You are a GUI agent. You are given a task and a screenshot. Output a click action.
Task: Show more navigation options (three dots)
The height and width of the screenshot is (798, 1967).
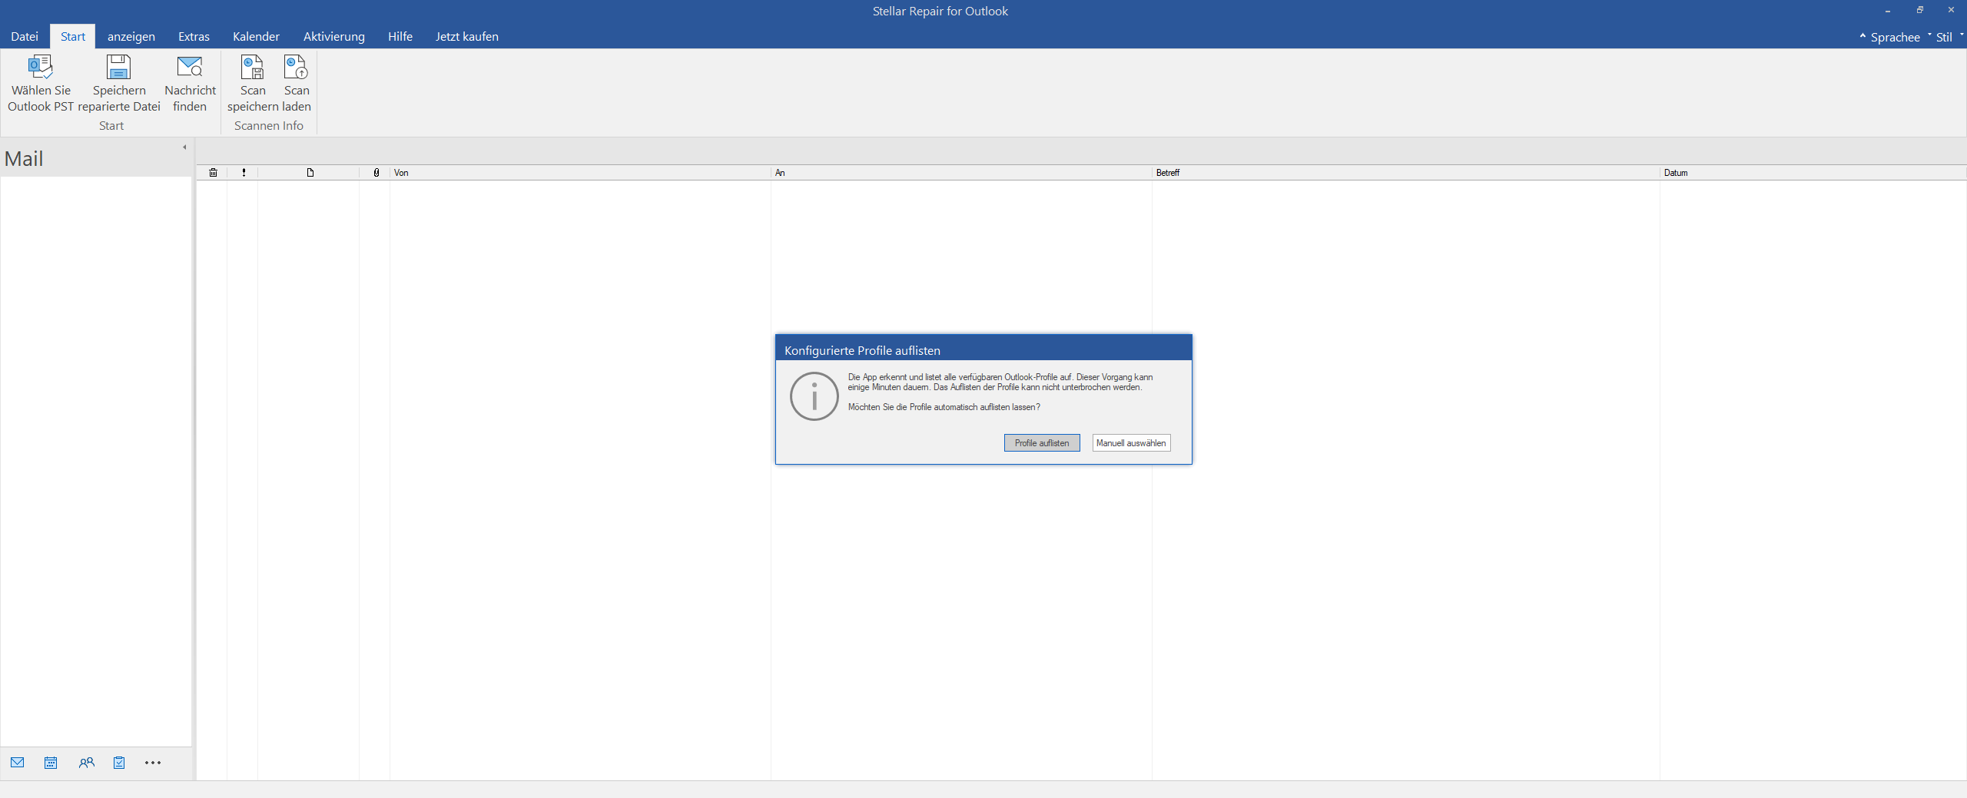[x=153, y=763]
